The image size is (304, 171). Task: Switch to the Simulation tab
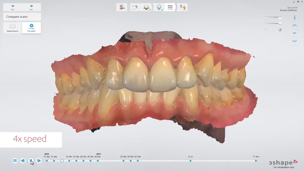click(31, 28)
